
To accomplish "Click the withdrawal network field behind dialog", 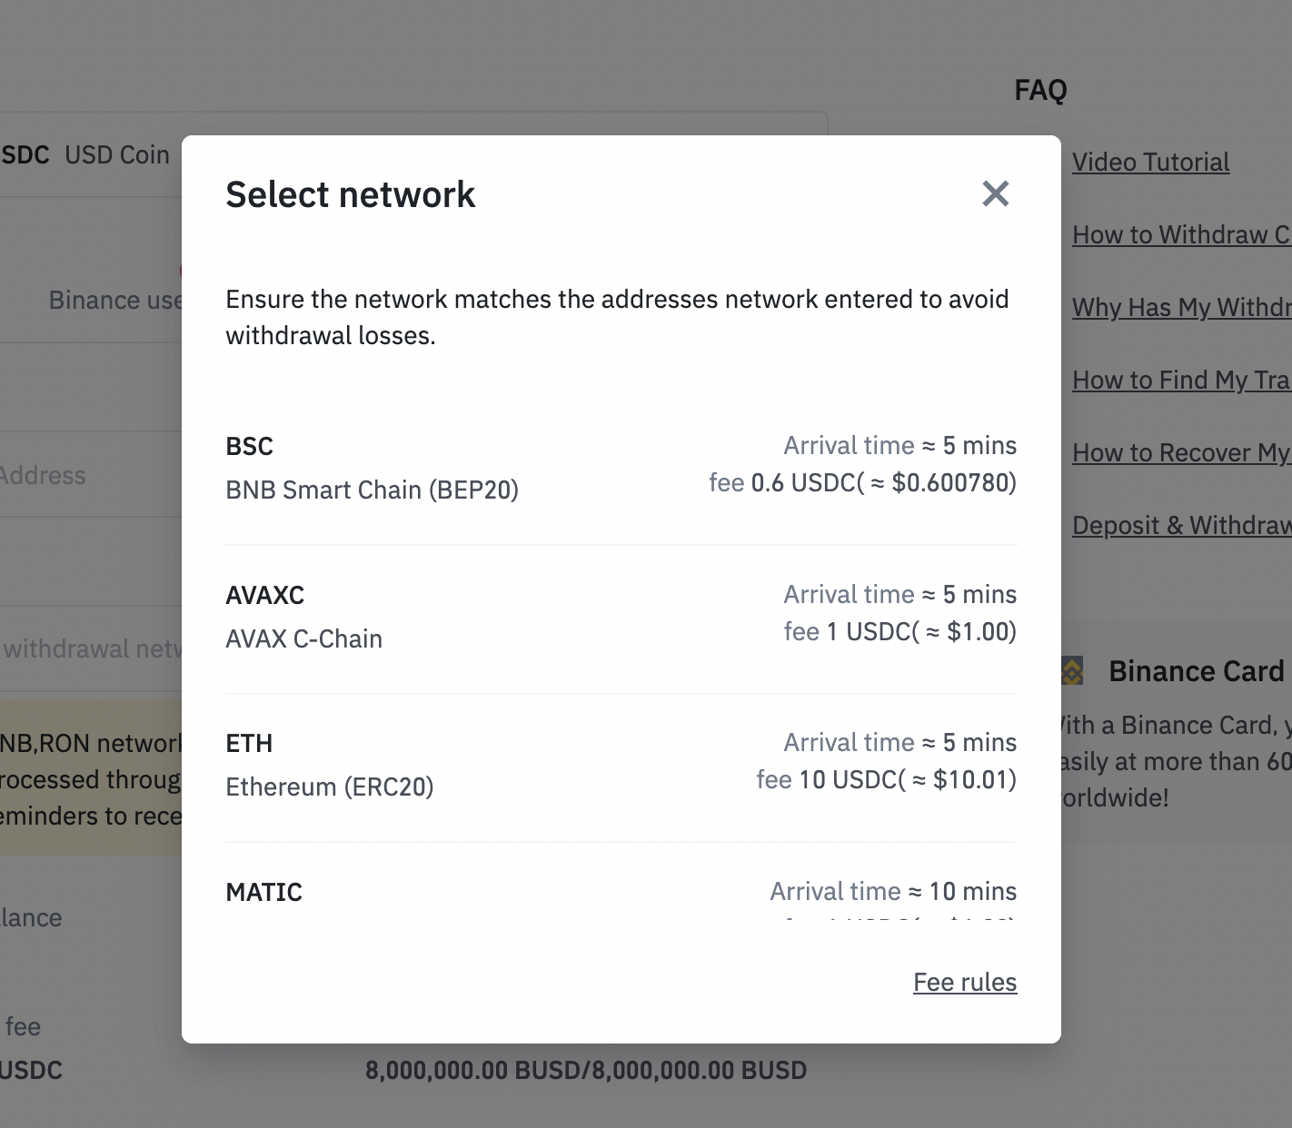I will [91, 648].
